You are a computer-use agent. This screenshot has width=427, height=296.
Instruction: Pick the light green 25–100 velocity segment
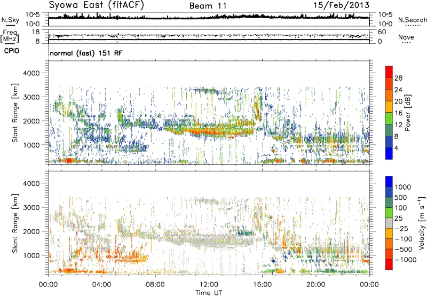389,213
